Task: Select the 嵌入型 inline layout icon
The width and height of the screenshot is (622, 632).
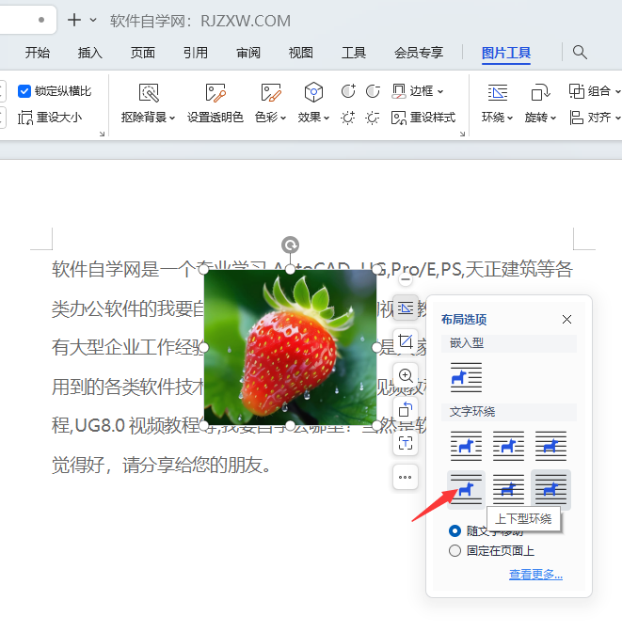Action: pos(466,377)
